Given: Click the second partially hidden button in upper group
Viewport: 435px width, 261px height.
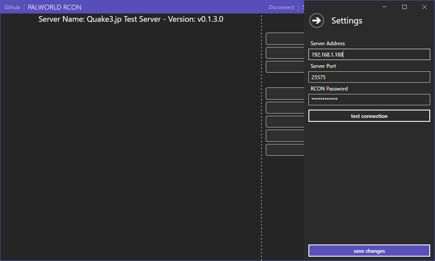Looking at the screenshot, I should [285, 53].
